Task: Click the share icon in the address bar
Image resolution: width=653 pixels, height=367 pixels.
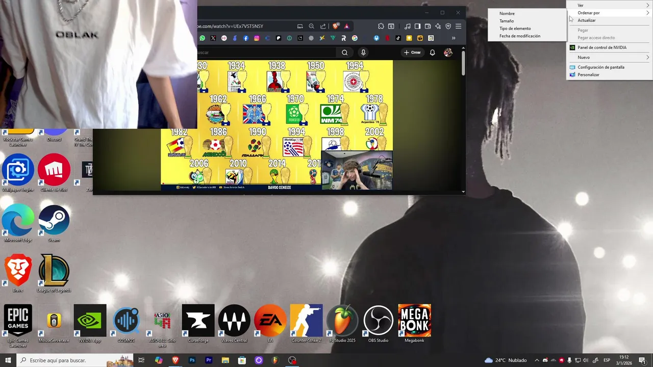Action: point(323,26)
